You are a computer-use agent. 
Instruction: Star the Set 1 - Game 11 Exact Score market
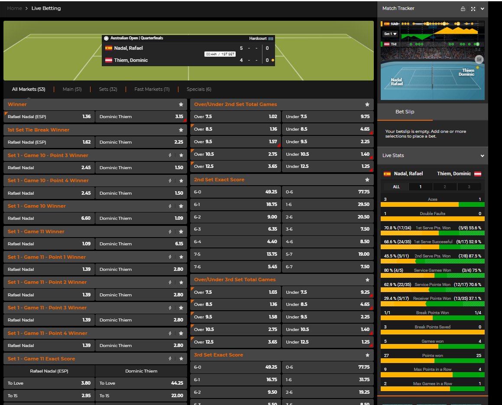181,359
